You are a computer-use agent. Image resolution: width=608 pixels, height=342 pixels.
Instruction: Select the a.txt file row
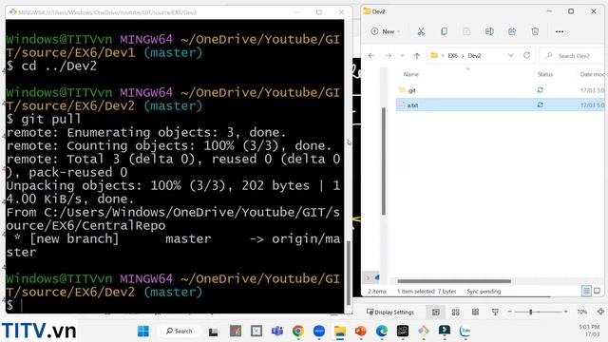point(501,105)
